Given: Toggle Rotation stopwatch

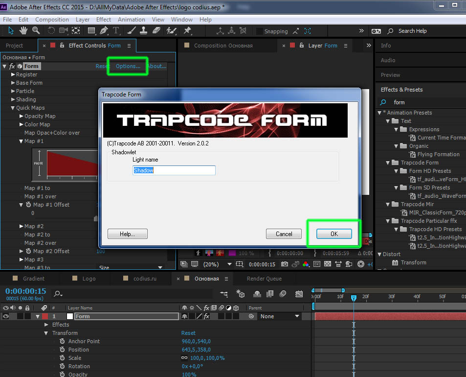Looking at the screenshot, I should (62, 366).
